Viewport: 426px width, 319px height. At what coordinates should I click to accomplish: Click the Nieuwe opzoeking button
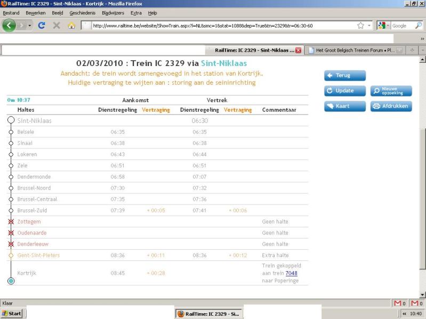coord(391,91)
